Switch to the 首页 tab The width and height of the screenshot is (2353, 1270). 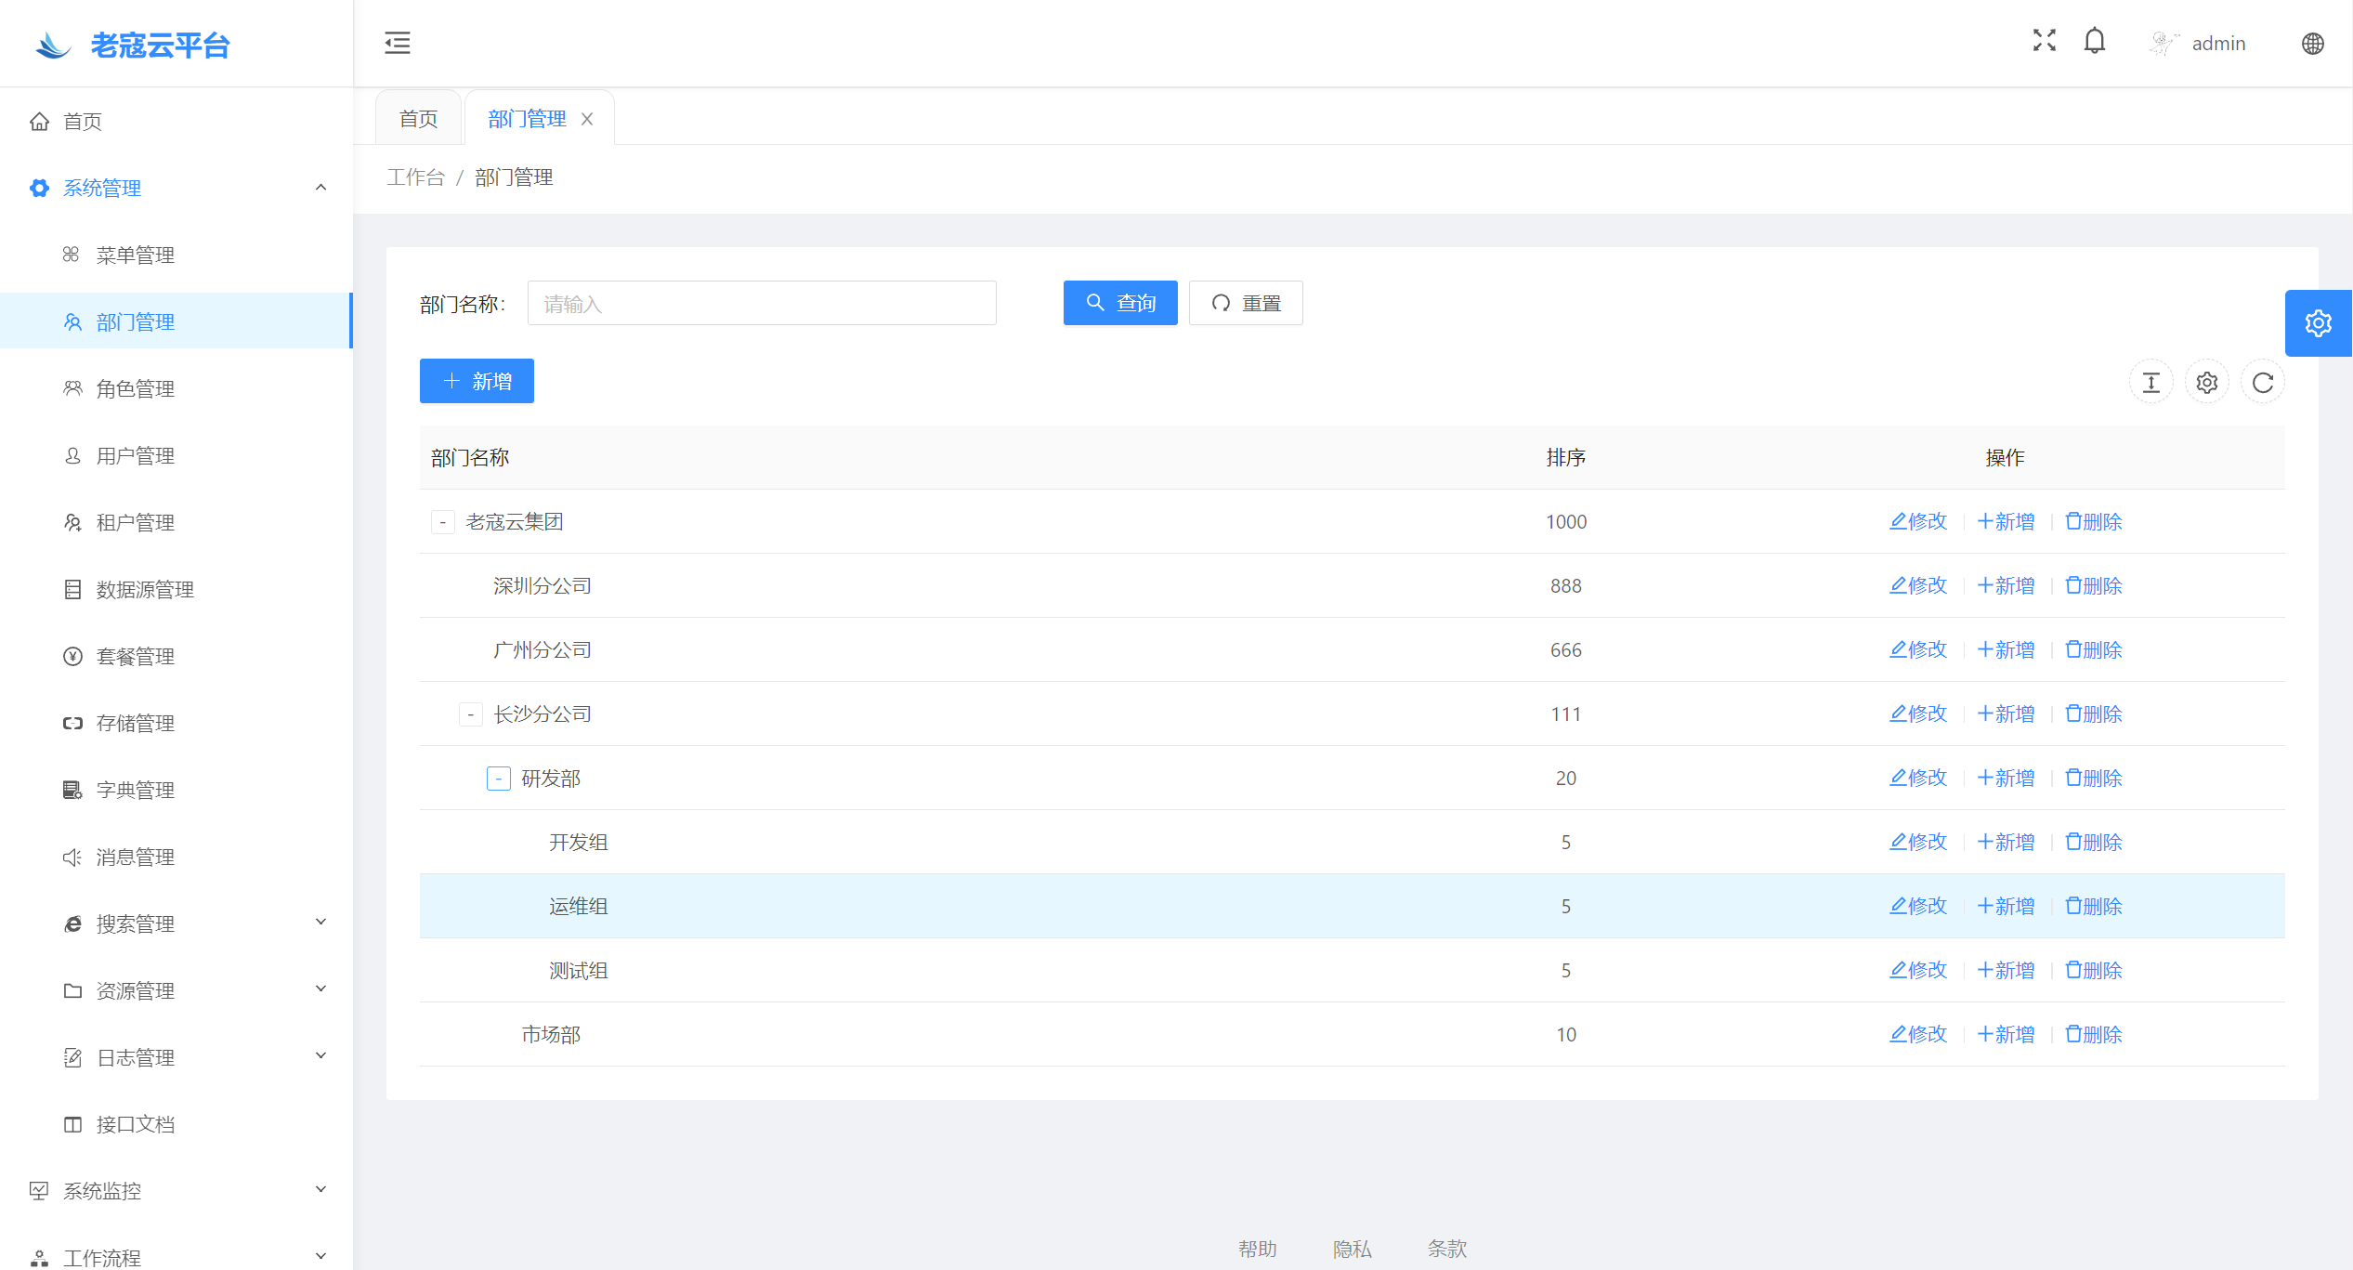point(418,119)
